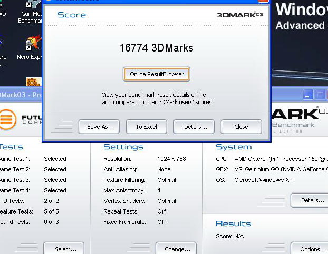
Task: Close the Score dialog with red X
Action: point(263,1)
